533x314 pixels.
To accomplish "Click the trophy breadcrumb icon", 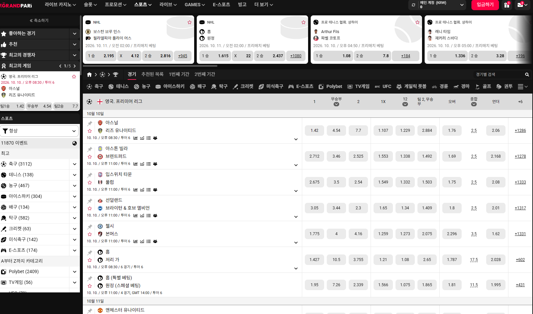I will pyautogui.click(x=116, y=75).
